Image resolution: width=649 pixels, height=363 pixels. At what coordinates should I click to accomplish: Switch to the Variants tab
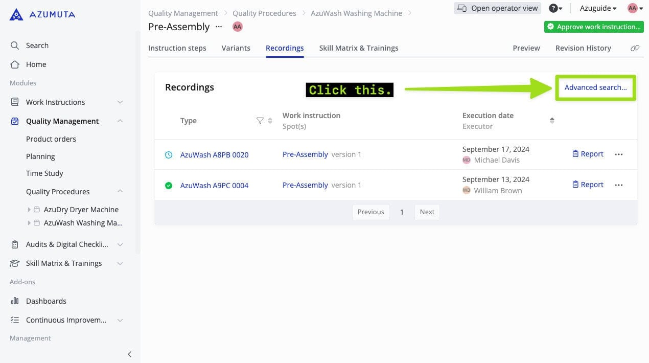pyautogui.click(x=236, y=48)
